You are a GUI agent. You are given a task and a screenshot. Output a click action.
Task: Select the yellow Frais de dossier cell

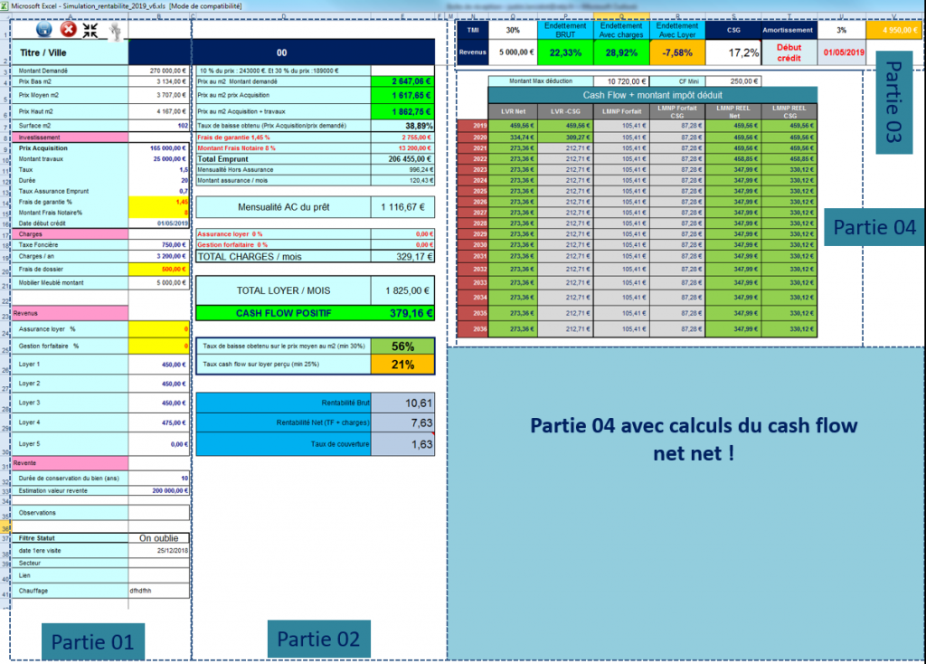coord(158,269)
